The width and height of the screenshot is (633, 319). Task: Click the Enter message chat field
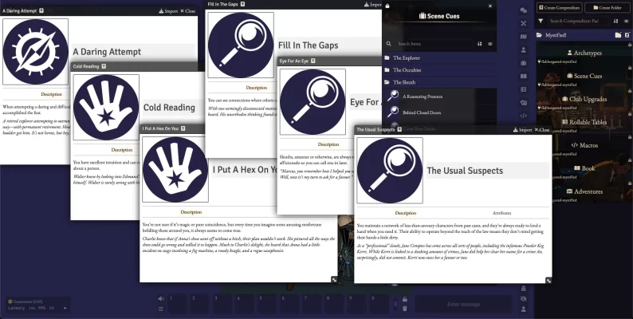464,304
